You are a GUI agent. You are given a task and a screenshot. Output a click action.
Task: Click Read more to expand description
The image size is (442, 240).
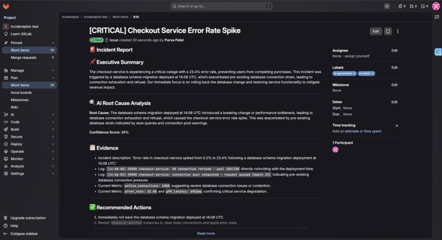[x=206, y=233]
